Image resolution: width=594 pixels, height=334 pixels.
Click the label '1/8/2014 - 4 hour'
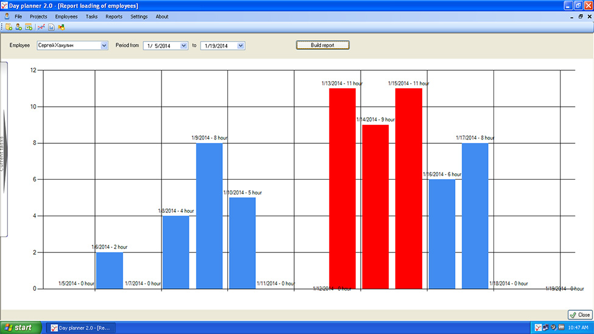click(x=176, y=211)
